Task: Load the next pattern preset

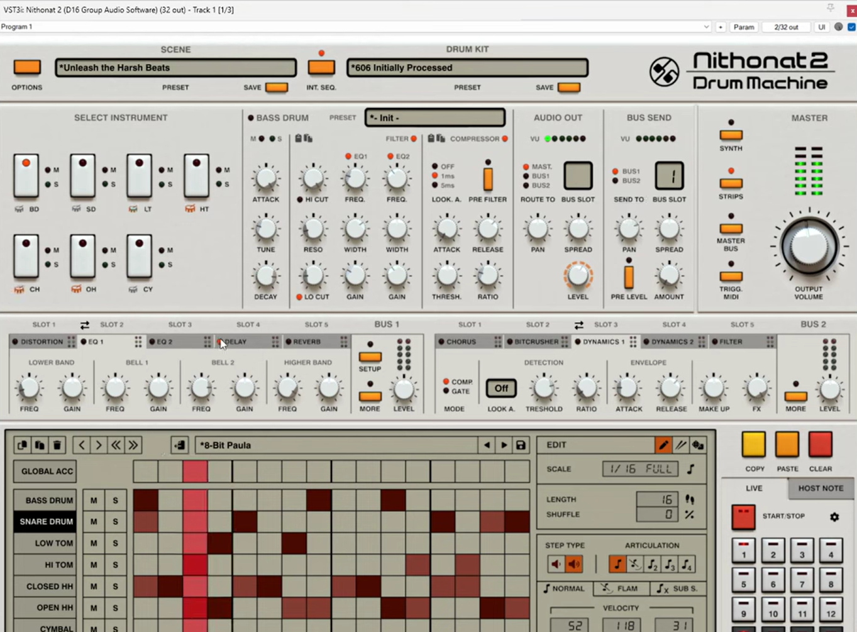Action: [x=504, y=445]
